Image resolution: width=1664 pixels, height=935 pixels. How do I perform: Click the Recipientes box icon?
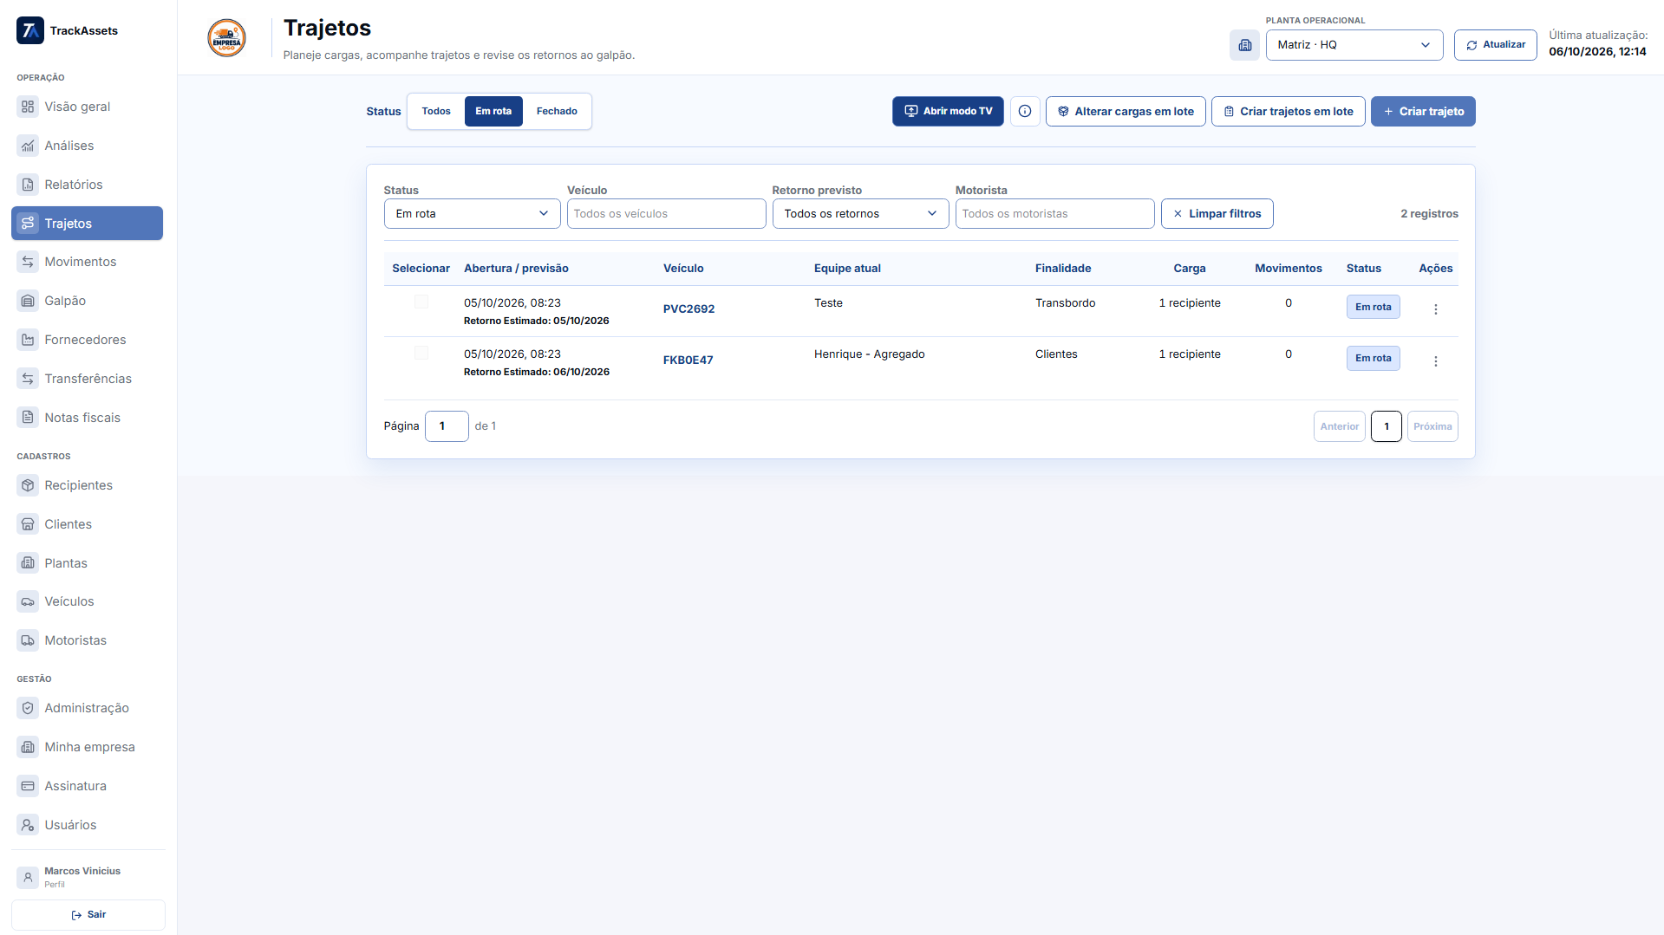coord(28,485)
